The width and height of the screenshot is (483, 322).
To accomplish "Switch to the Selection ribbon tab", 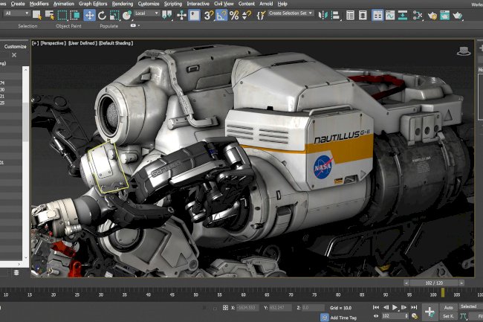I will (27, 26).
